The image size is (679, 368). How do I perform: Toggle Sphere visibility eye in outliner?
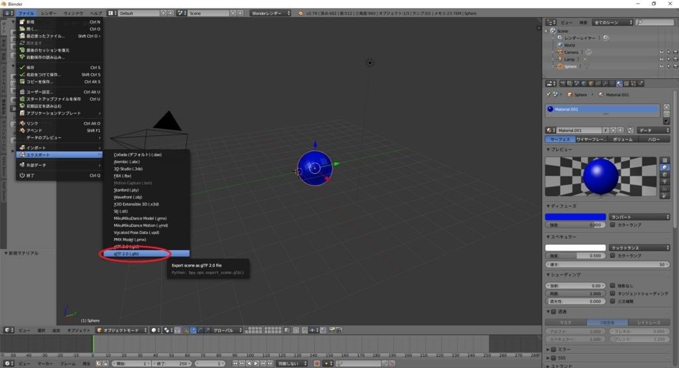(x=661, y=66)
